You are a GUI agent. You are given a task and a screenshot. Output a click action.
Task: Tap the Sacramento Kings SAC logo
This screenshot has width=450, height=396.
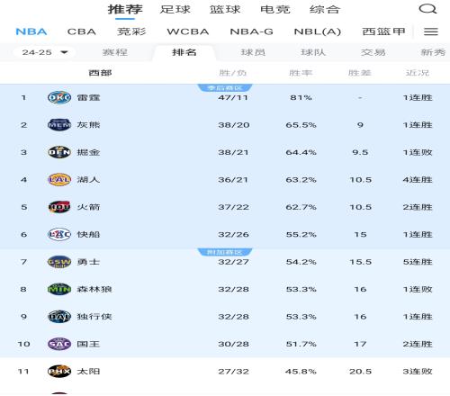click(59, 344)
